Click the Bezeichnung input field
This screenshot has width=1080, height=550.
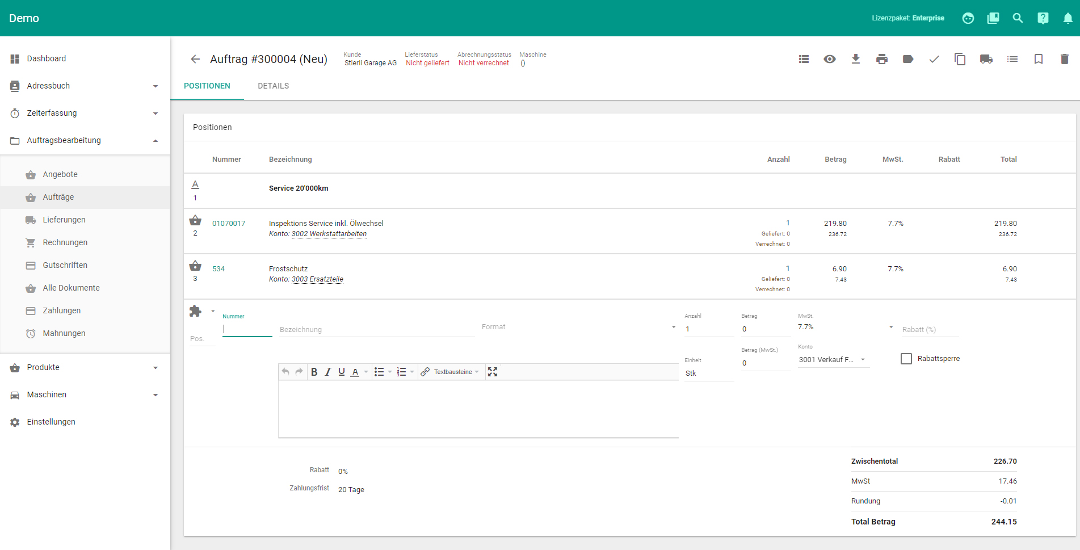(x=376, y=330)
